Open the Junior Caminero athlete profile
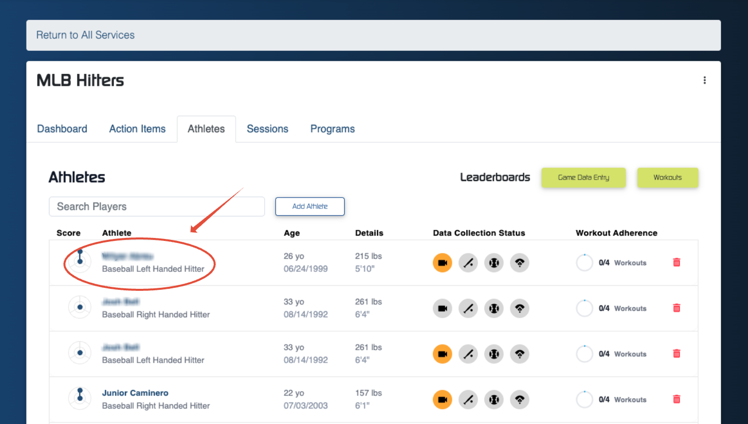Image resolution: width=748 pixels, height=424 pixels. (135, 393)
